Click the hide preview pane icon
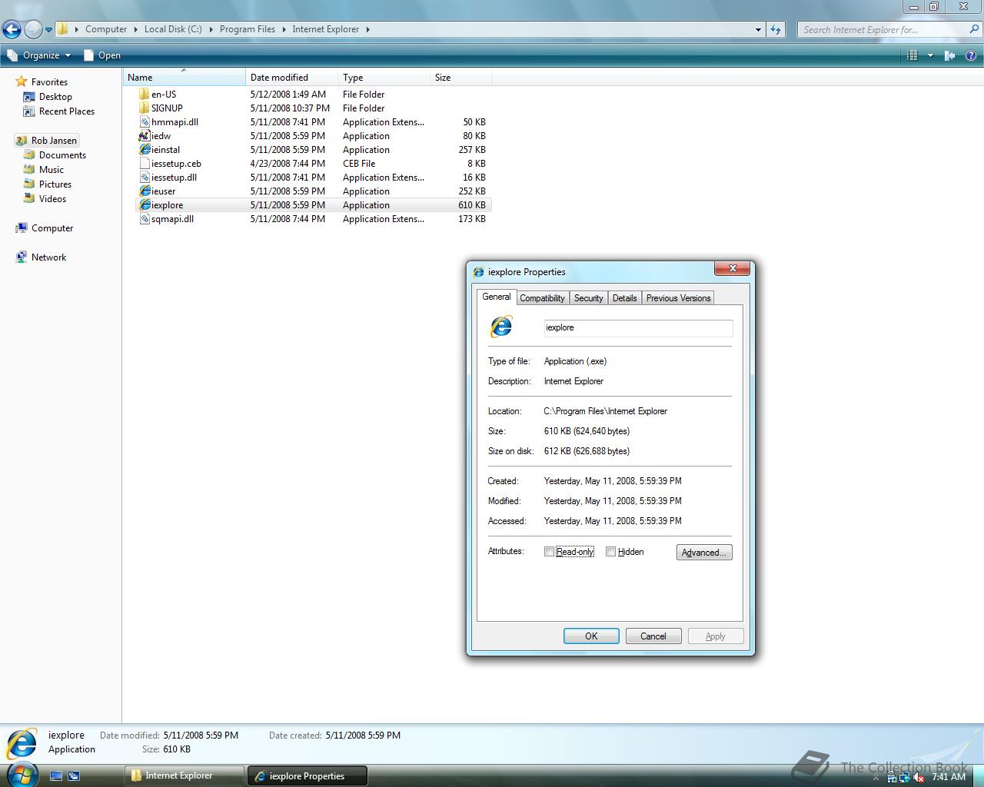This screenshot has height=787, width=984. (949, 55)
